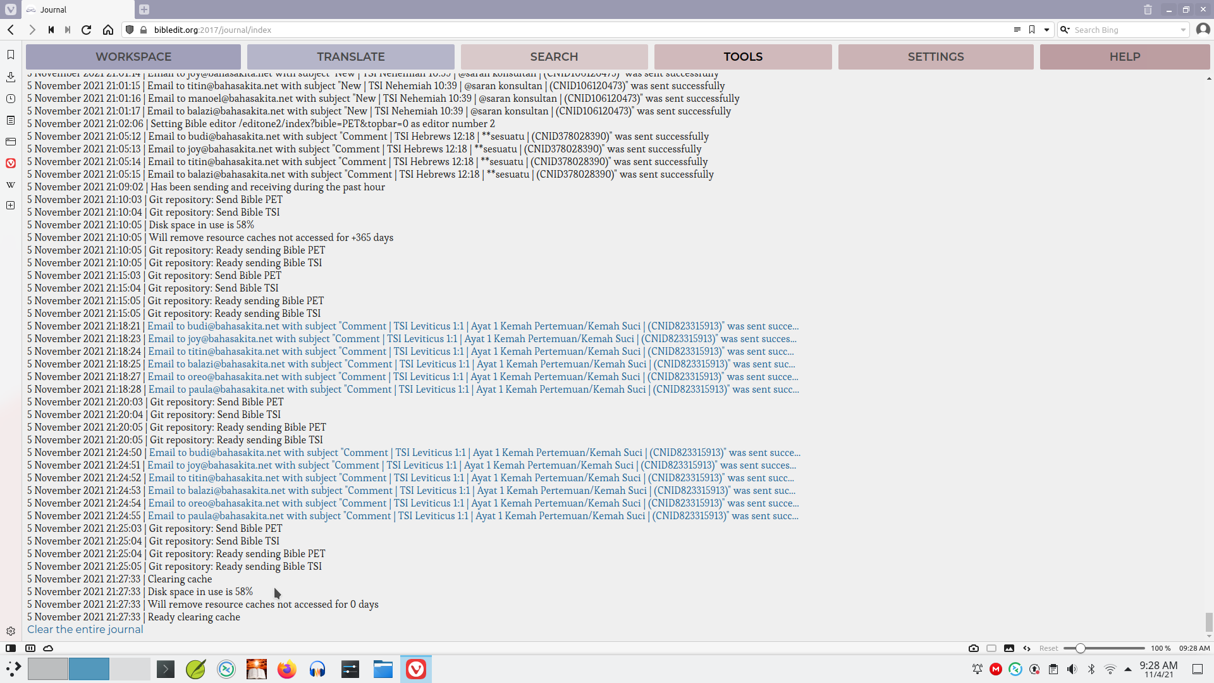
Task: Open the bookmark dropdown in the address bar
Action: point(1046,30)
